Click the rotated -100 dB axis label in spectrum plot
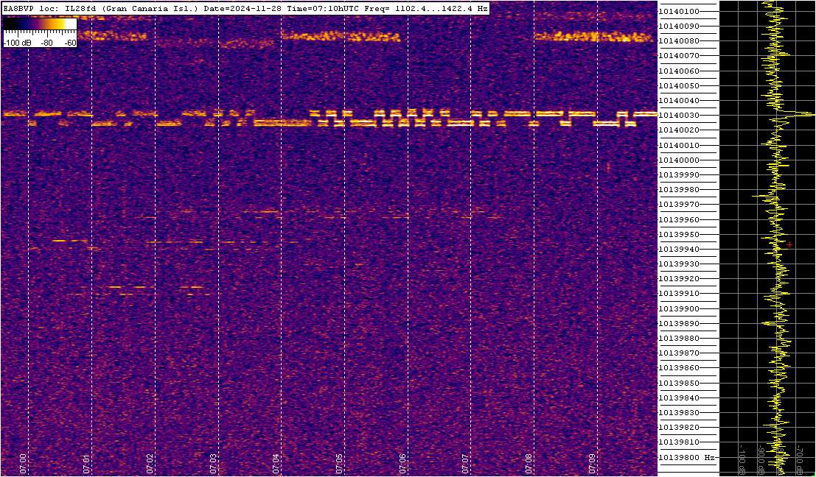Viewport: 816px width, 477px height. pyautogui.click(x=742, y=459)
